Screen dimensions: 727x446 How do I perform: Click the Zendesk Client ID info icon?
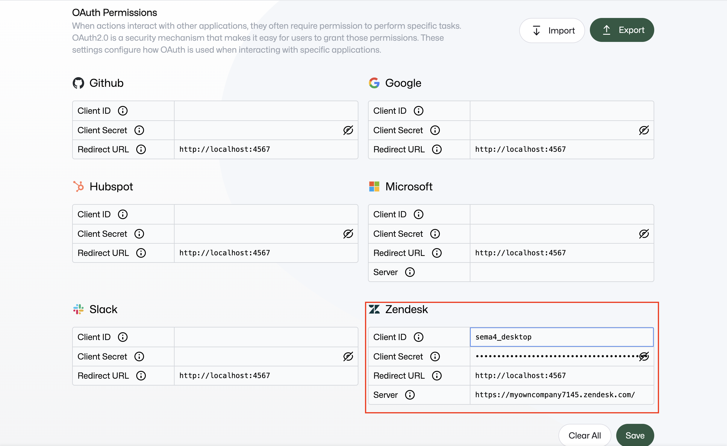pos(419,337)
